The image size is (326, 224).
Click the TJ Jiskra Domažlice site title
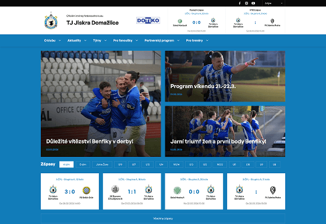[x=93, y=23]
